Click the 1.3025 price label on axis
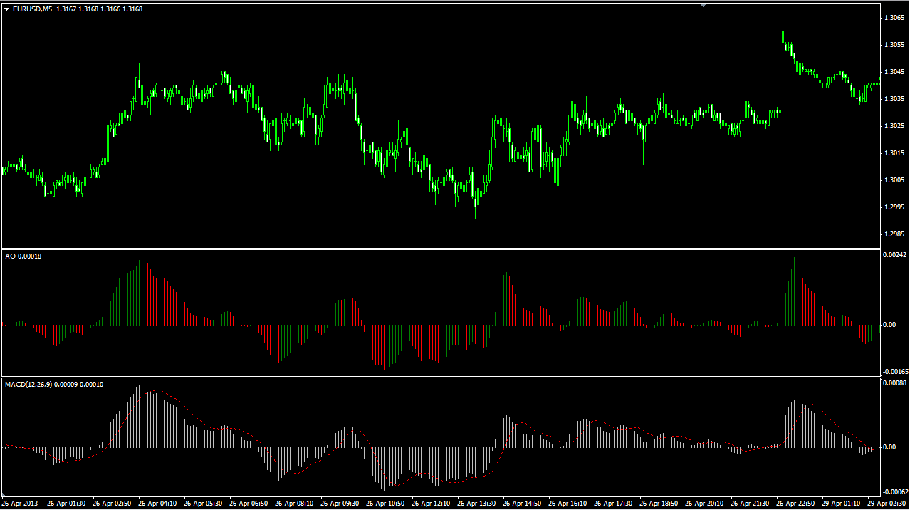The image size is (910, 510). pyautogui.click(x=894, y=126)
